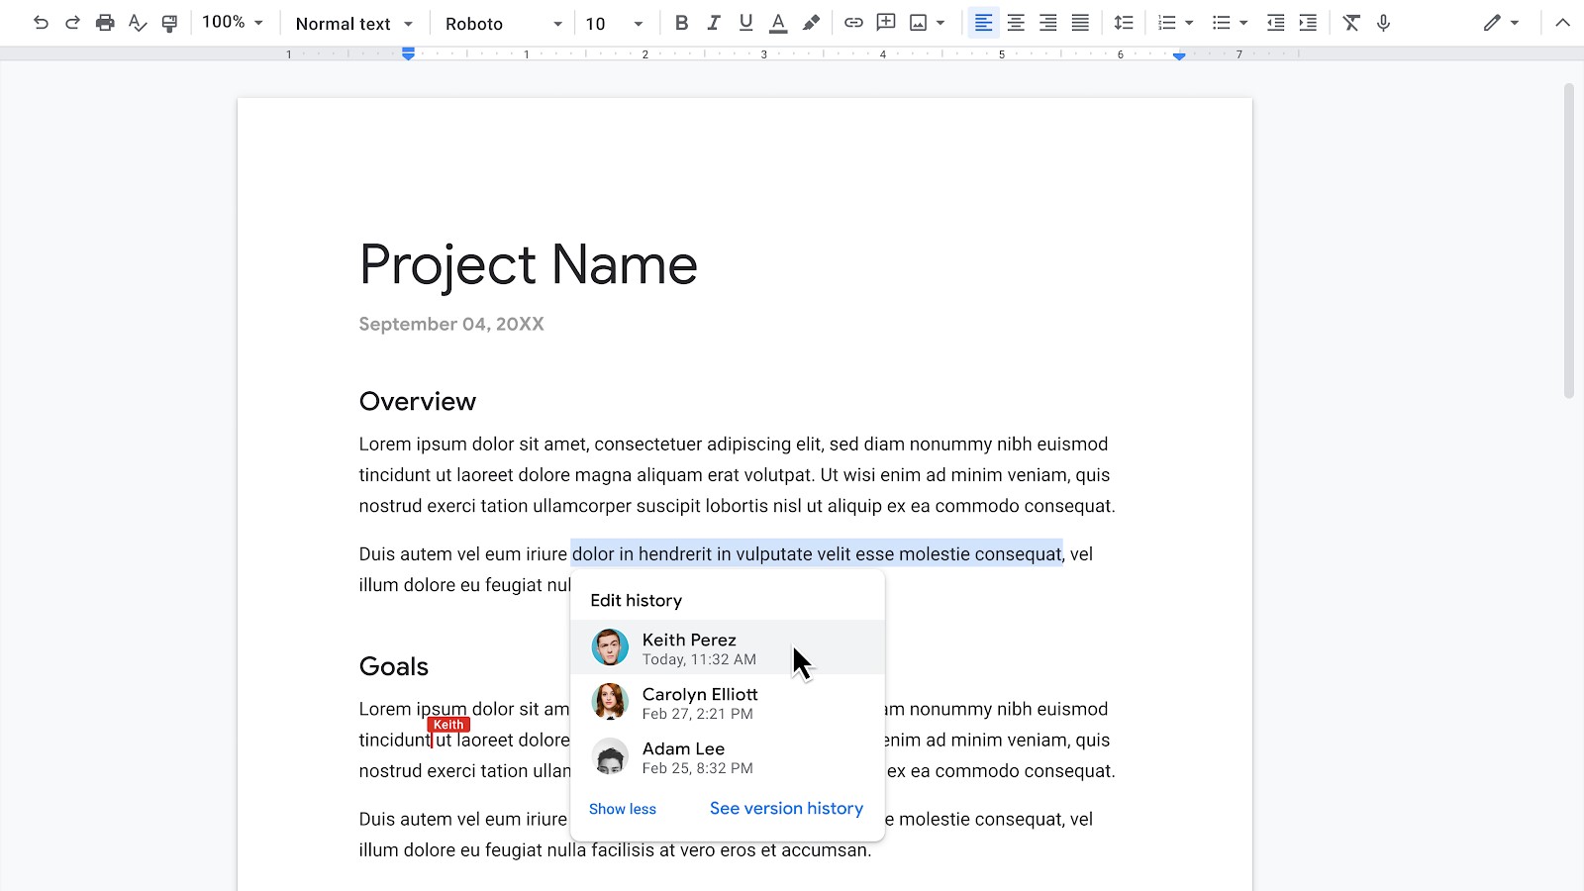The width and height of the screenshot is (1584, 891).
Task: Set right text alignment
Action: [x=1047, y=23]
